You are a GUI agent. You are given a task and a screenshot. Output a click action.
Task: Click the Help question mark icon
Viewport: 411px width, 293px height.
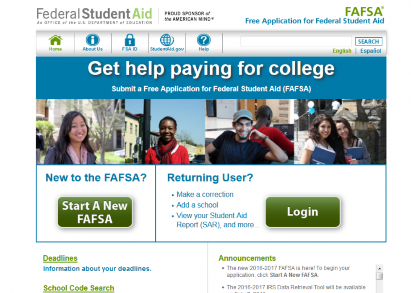[204, 40]
